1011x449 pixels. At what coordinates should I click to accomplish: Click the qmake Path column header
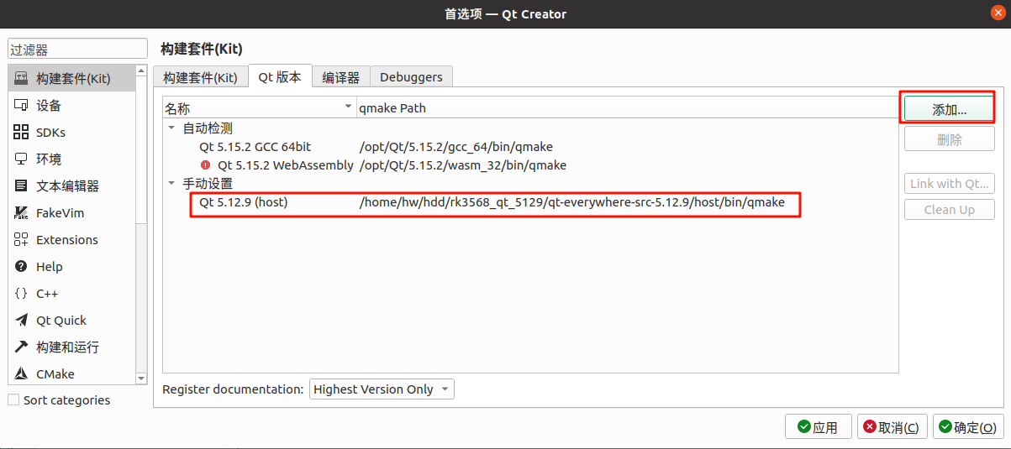point(627,108)
